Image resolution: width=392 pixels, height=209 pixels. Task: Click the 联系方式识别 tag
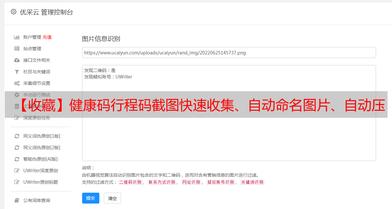pyautogui.click(x=162, y=182)
